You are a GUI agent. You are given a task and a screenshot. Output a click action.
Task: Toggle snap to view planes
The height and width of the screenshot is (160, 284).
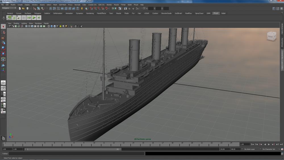coord(103,8)
